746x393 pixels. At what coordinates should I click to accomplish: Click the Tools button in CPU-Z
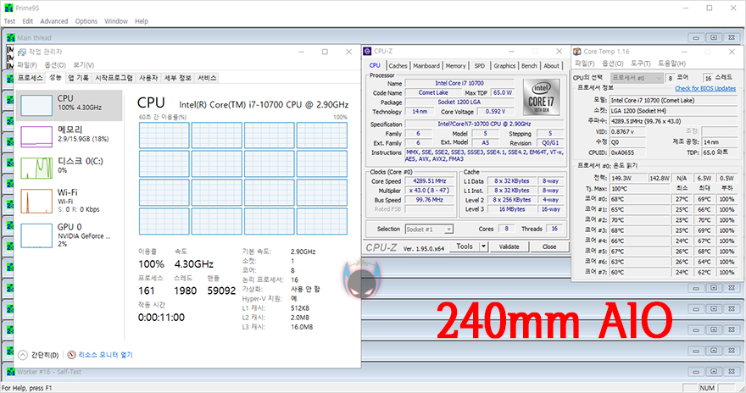tap(465, 246)
